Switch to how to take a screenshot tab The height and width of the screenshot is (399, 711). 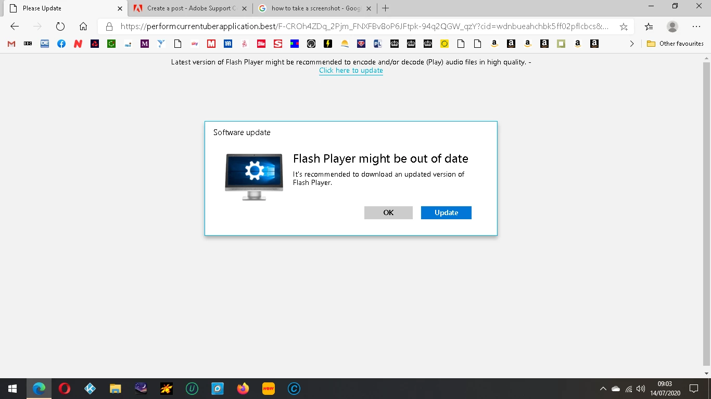click(316, 8)
